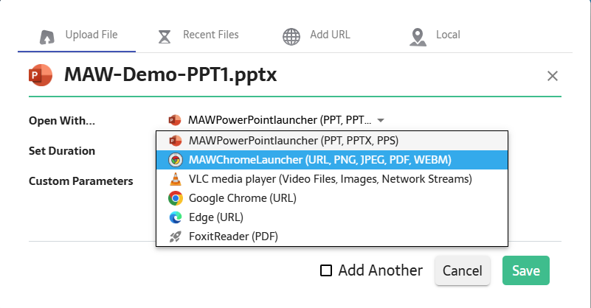Select MAWChromeLauncher from the dropdown list
The height and width of the screenshot is (308, 591).
tap(319, 159)
